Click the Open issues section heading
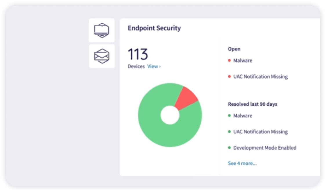Screen dimensions: 326x192 [234, 49]
